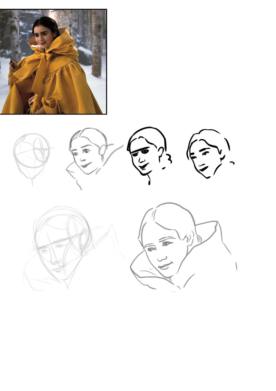Viewport: 276px width, 391px height.
Task: Click the reference photo of woman in yellow cloak
Action: [53, 62]
